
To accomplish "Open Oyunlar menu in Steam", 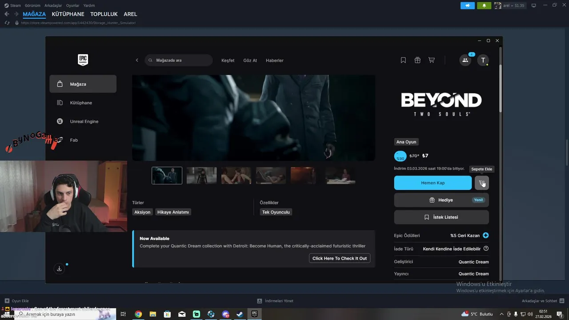I will pyautogui.click(x=72, y=5).
